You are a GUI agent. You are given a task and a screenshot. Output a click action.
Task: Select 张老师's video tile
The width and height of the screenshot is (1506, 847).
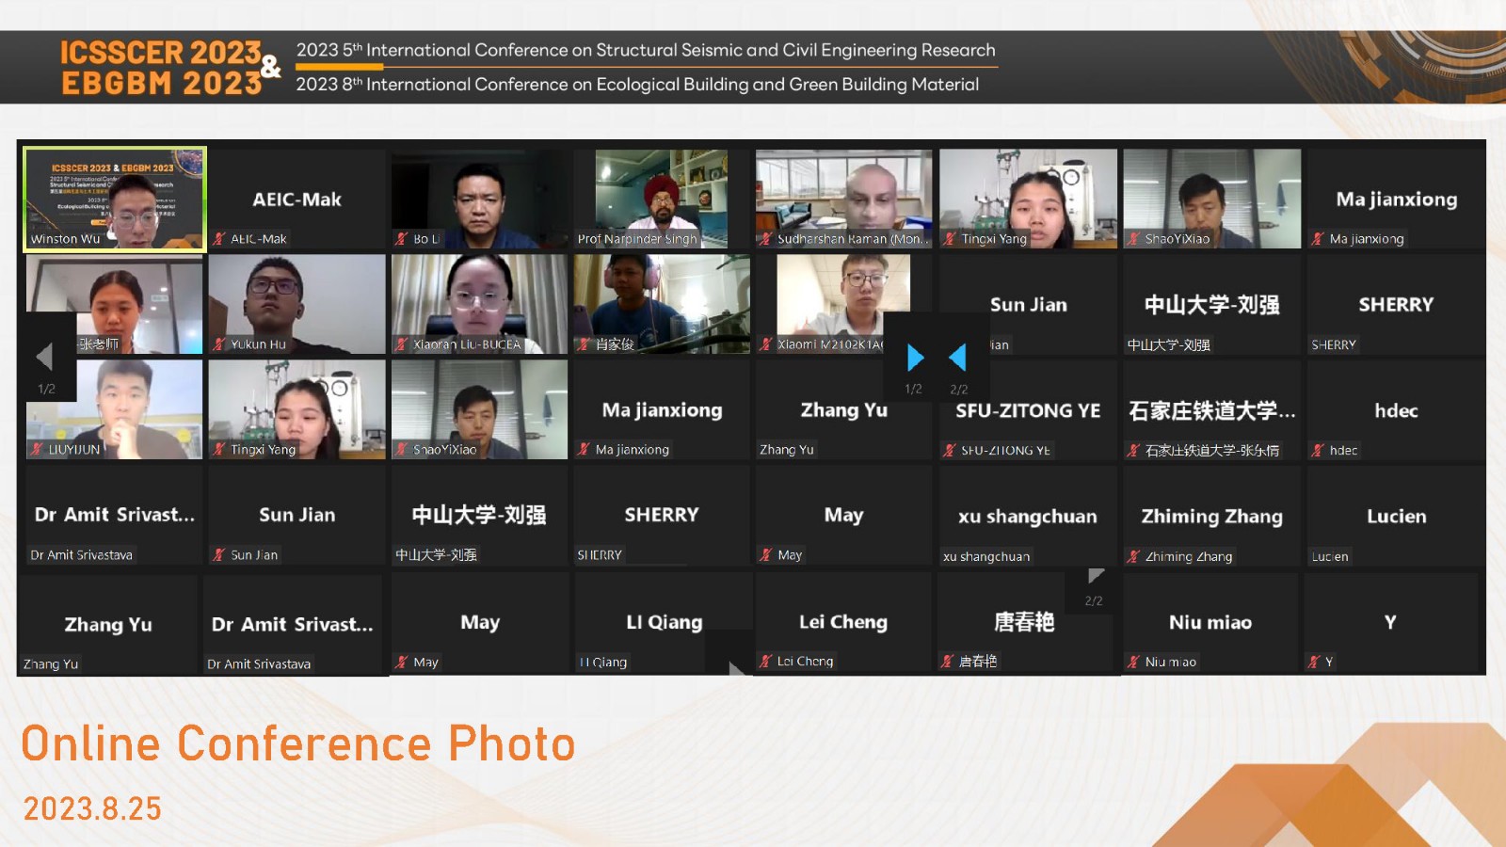click(115, 304)
